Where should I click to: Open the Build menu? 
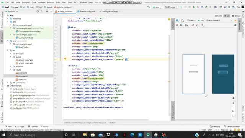click(x=58, y=2)
